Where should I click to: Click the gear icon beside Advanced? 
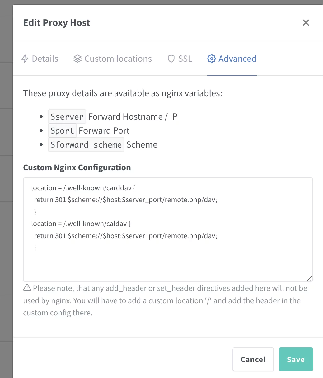(x=212, y=59)
